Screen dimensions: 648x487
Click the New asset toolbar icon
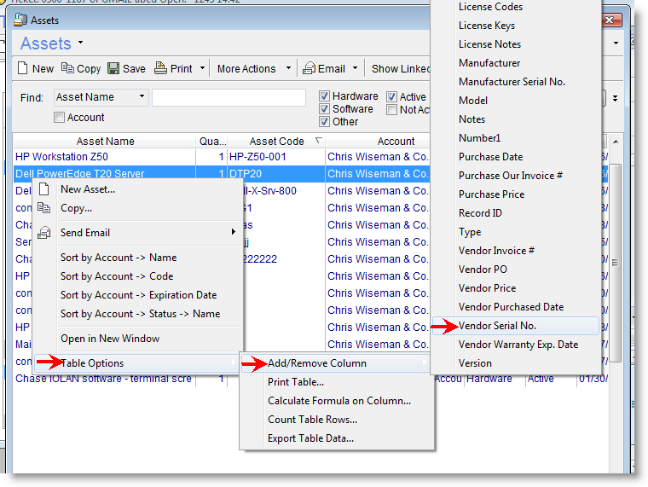tap(23, 69)
